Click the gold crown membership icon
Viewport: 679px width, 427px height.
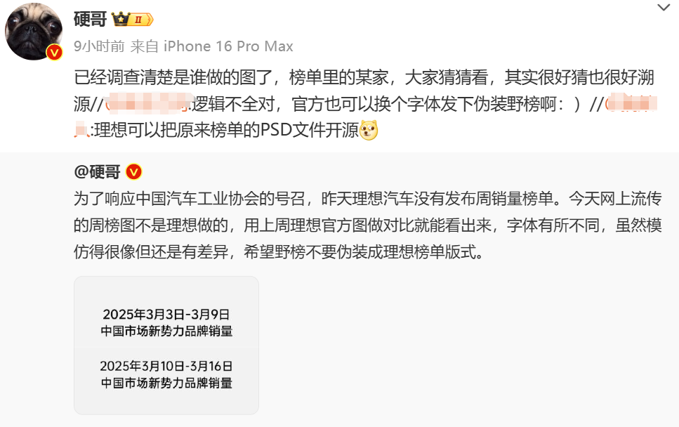(x=120, y=19)
